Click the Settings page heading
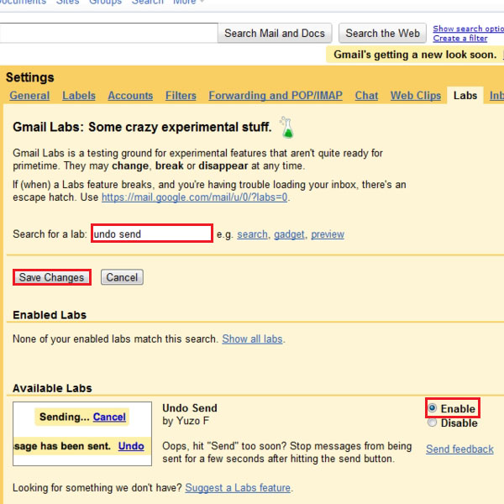Image resolution: width=504 pixels, height=504 pixels. (30, 77)
